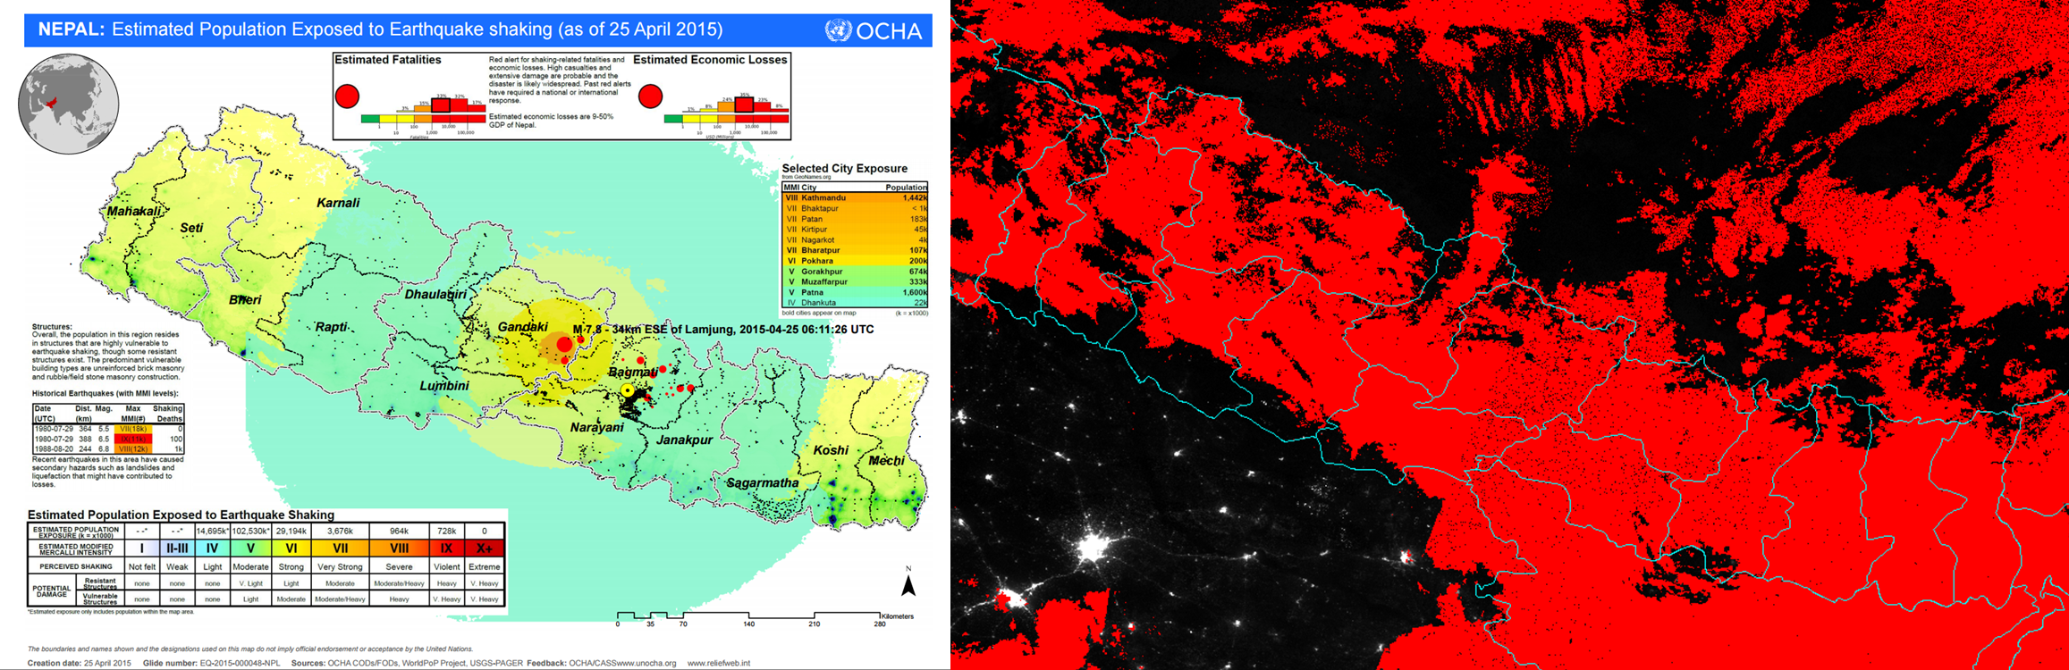This screenshot has width=2069, height=670.
Task: Click the globe locator inset map
Action: [69, 104]
